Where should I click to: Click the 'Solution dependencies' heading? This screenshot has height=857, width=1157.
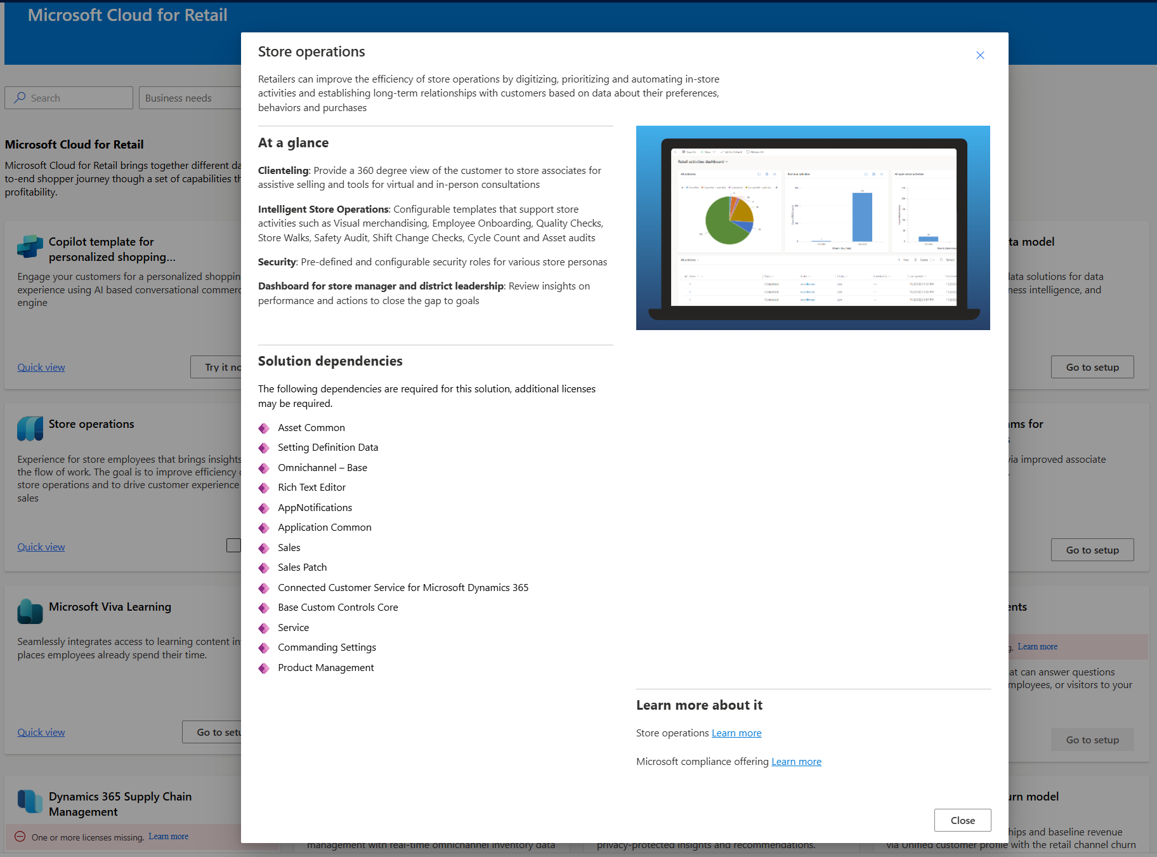tap(330, 361)
